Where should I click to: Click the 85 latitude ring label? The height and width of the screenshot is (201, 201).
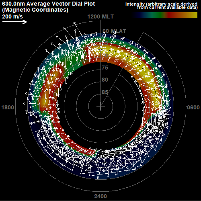(105, 92)
